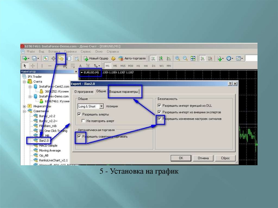278x208 pixels.
Task: Select the text label T tool
Action: point(88,66)
